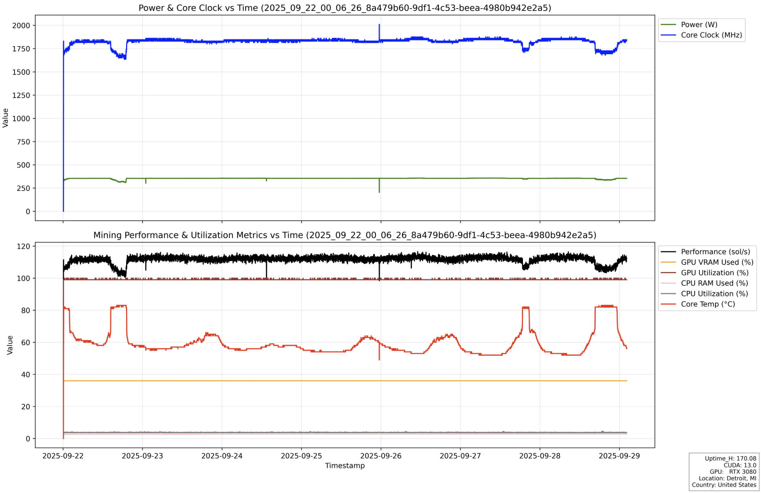Click GPU VRAM Used (%) legend entry
This screenshot has width=761, height=493.
click(x=717, y=262)
